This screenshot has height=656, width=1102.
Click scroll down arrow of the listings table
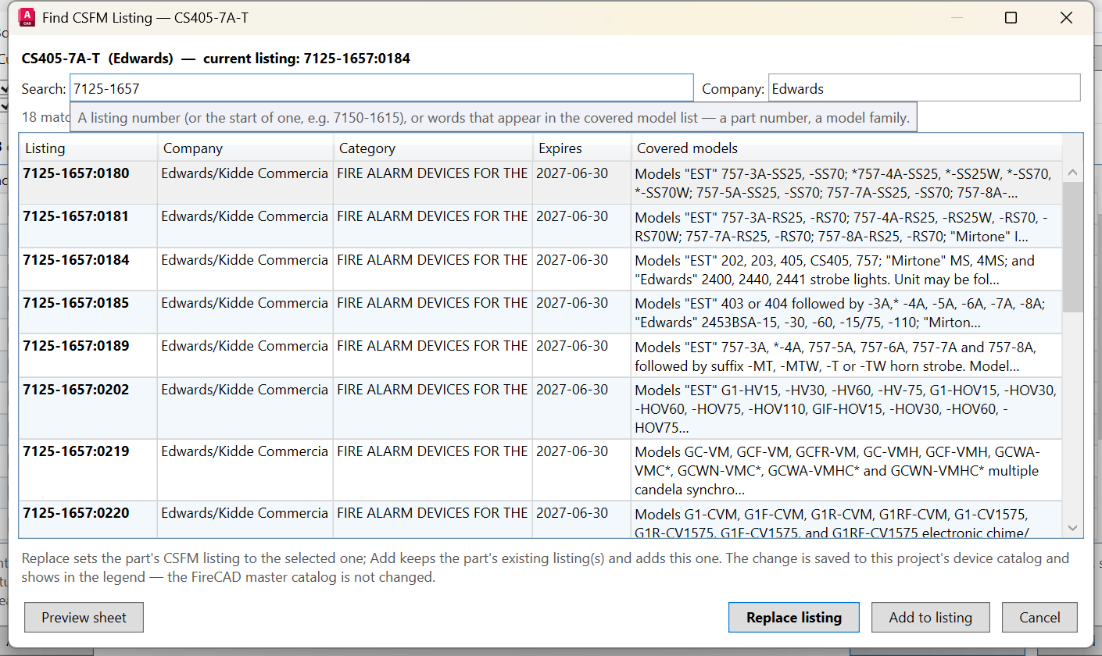click(x=1072, y=528)
